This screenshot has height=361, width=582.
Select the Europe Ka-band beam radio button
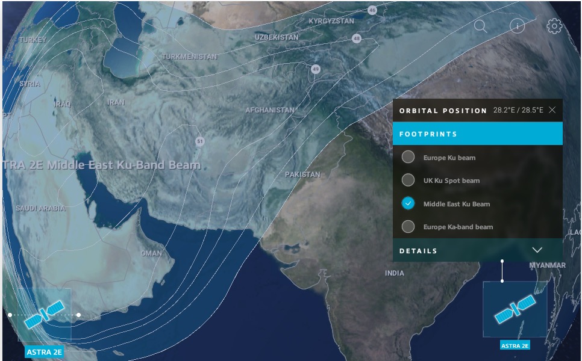click(x=408, y=226)
